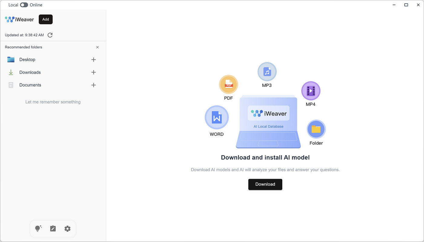
Task: Select the Documents file icon
Action: 11,85
